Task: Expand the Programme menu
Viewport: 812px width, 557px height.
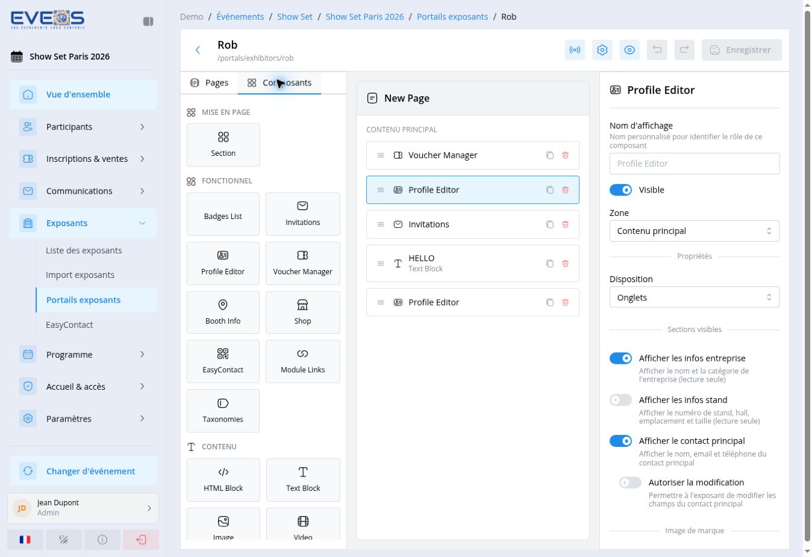Action: pos(83,355)
